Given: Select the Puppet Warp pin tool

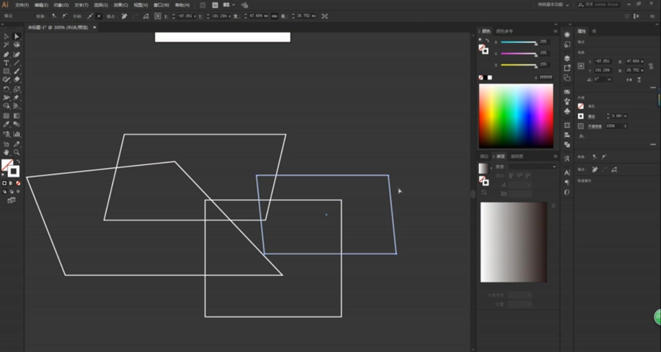Looking at the screenshot, I should pyautogui.click(x=17, y=98).
